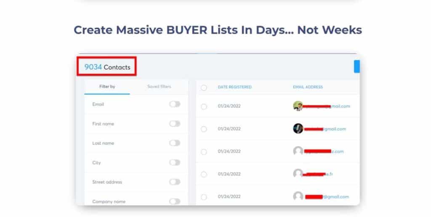Select the third contact row checkbox
The width and height of the screenshot is (431, 217).
pos(204,152)
